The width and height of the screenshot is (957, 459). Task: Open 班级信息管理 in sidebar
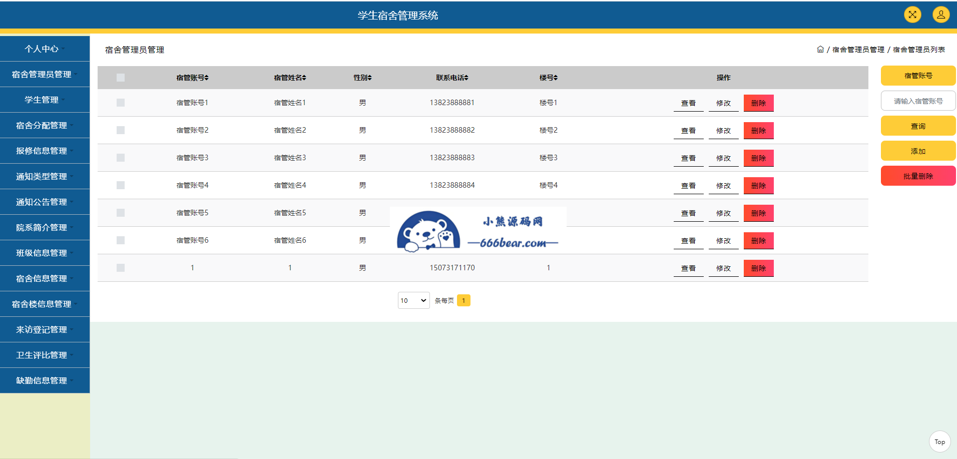point(45,253)
